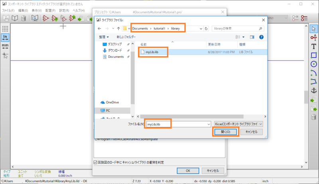Open the 表示(V) menu
Viewport: 319px width, 184px height.
pos(36,10)
